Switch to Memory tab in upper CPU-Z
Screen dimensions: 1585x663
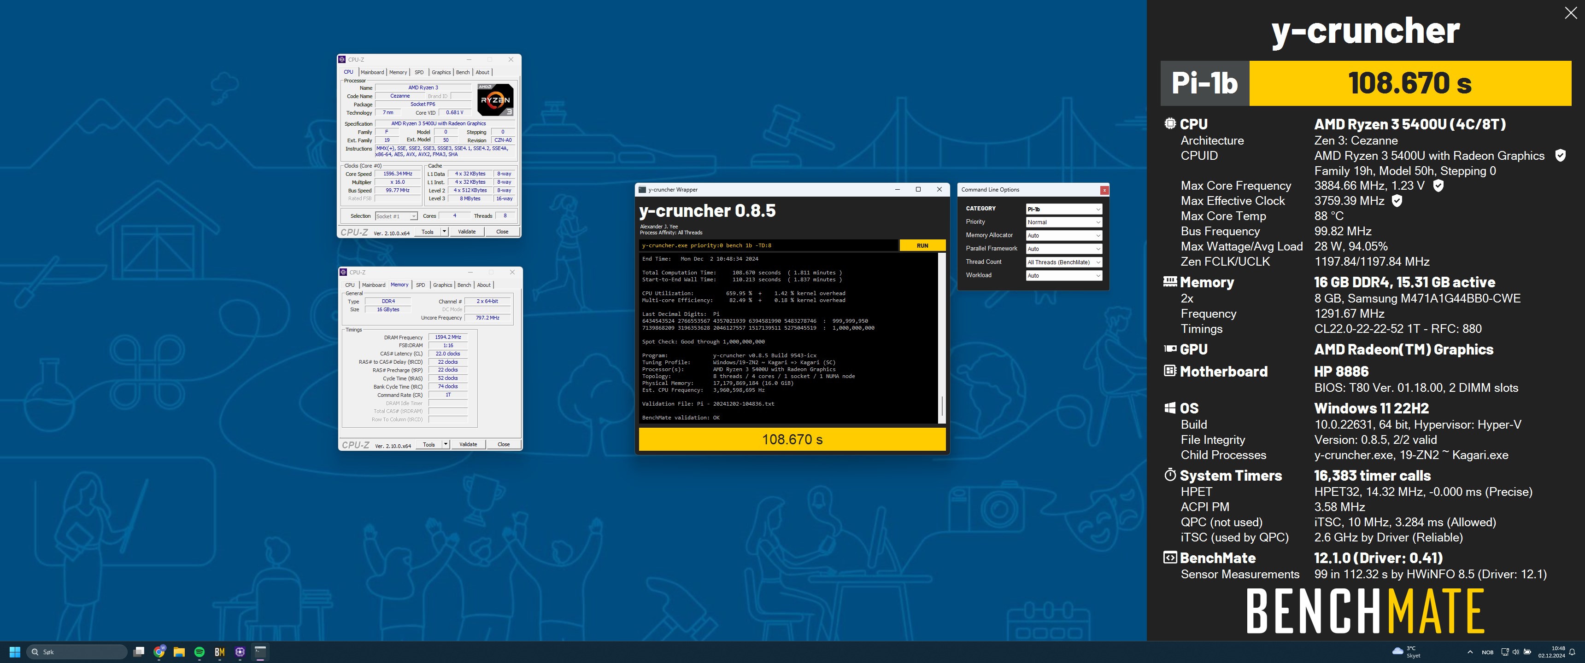pos(398,73)
